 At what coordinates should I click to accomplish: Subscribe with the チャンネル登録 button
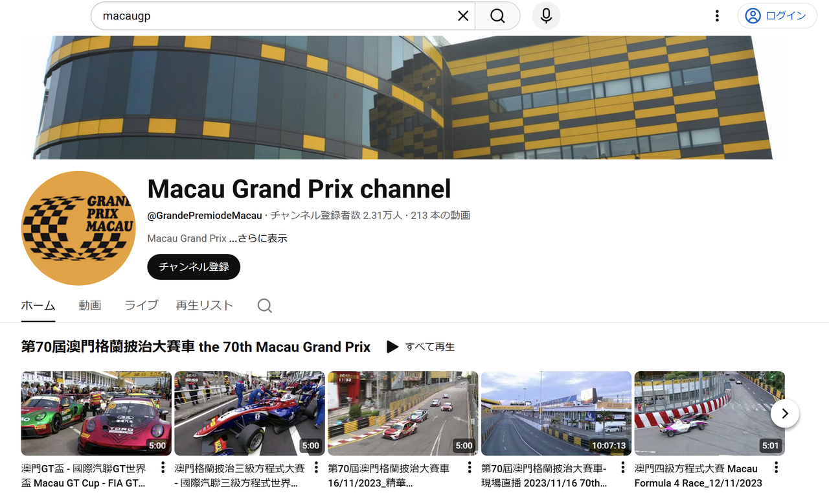194,267
